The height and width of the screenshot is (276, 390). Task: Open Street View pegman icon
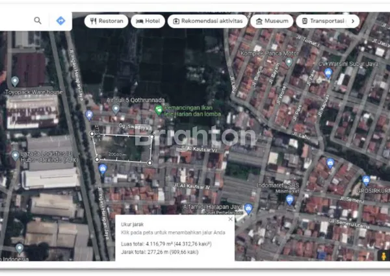coord(383,256)
